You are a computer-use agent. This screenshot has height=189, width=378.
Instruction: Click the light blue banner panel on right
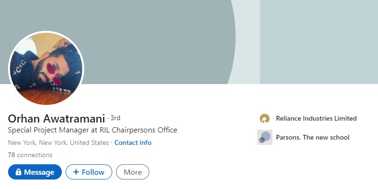319,42
